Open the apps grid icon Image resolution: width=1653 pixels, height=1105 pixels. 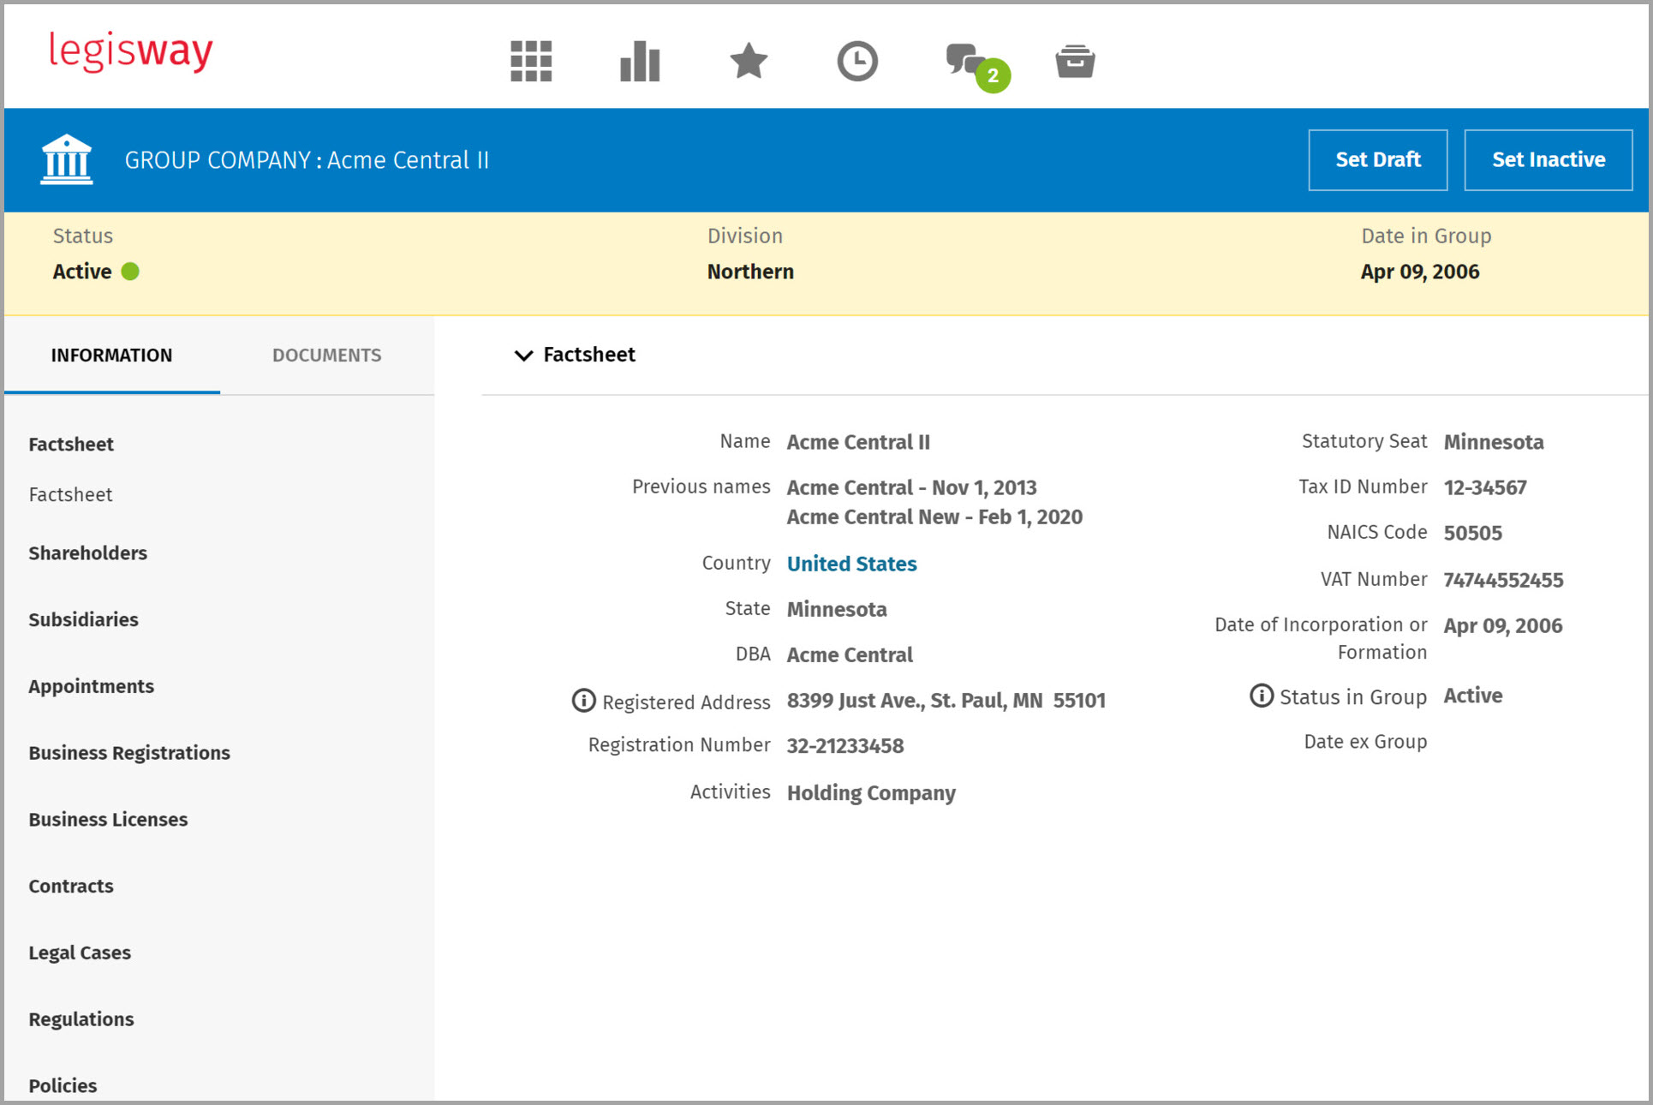click(531, 62)
